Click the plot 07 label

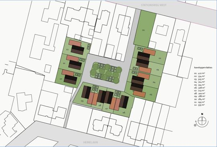click(x=107, y=109)
